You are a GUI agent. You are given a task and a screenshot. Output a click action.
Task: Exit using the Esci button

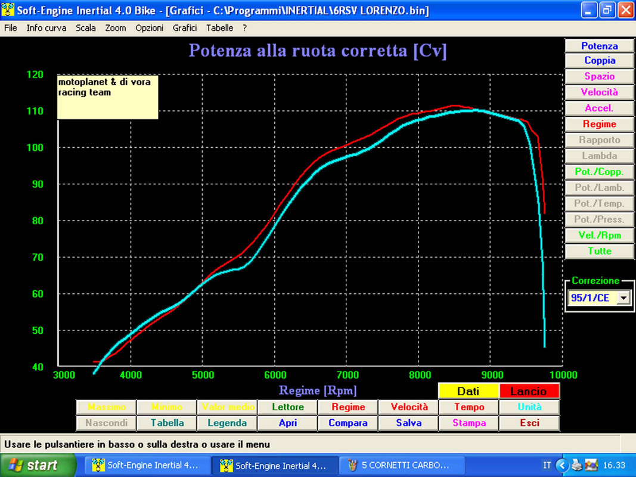click(529, 423)
